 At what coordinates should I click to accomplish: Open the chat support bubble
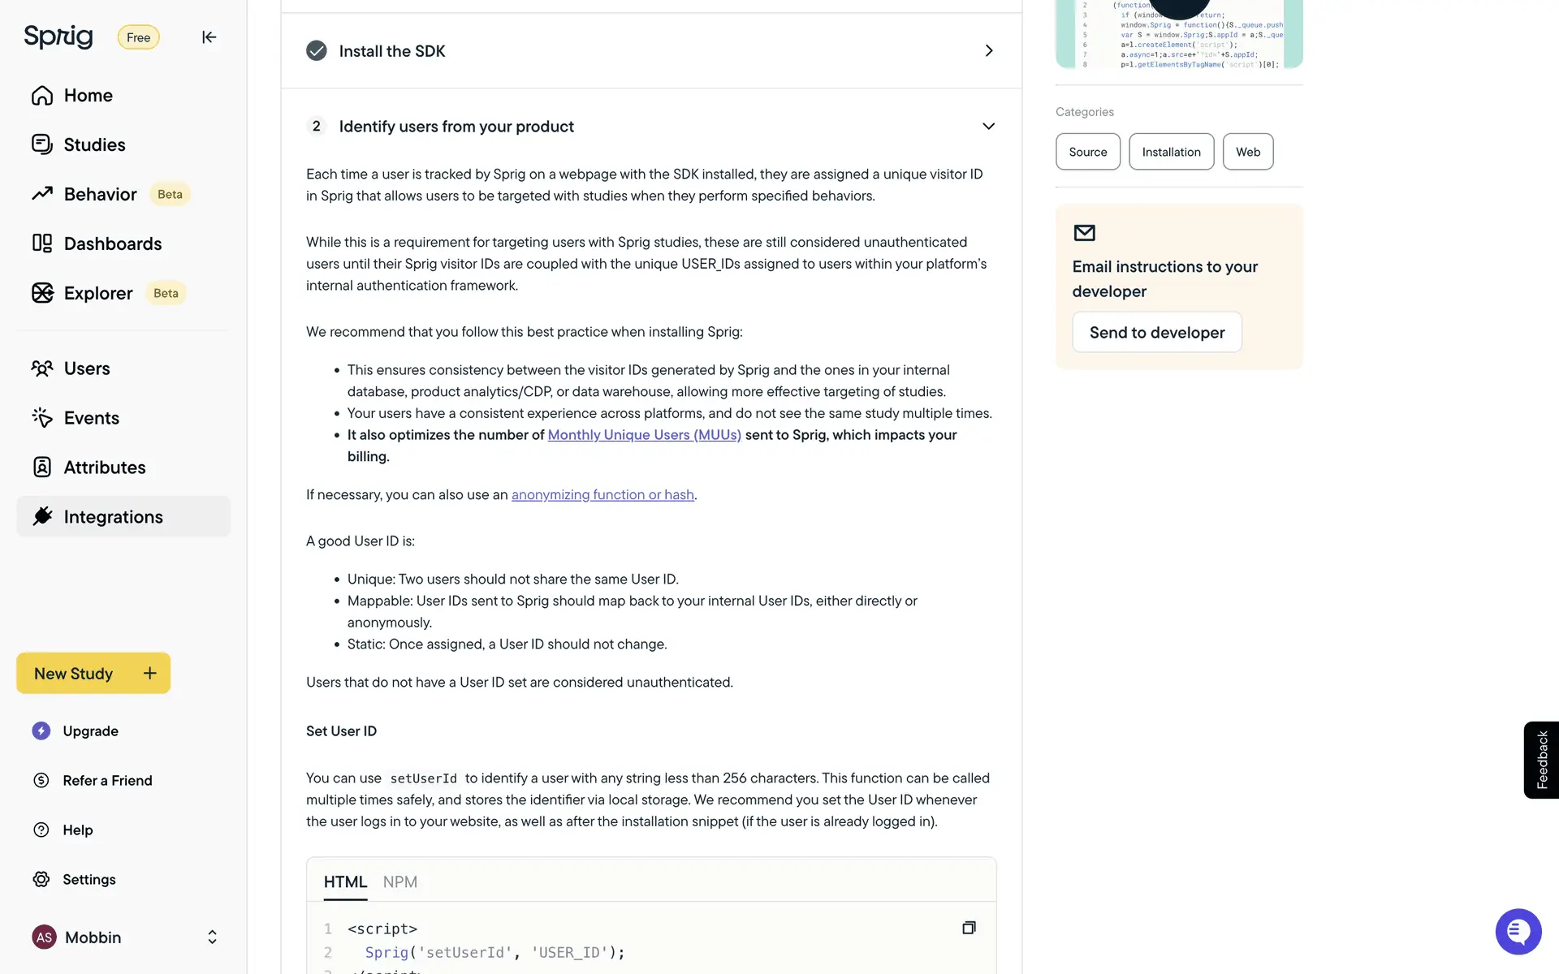tap(1518, 931)
